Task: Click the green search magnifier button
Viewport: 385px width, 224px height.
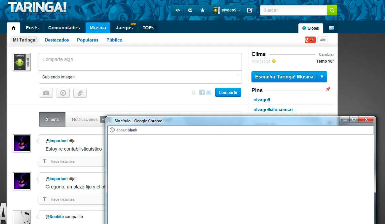Action: pyautogui.click(x=332, y=10)
